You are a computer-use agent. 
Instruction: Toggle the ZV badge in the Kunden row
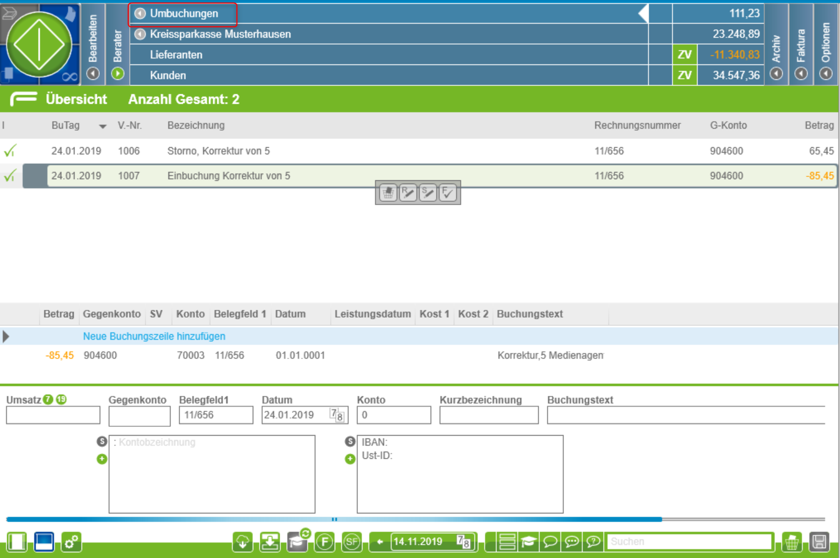684,75
